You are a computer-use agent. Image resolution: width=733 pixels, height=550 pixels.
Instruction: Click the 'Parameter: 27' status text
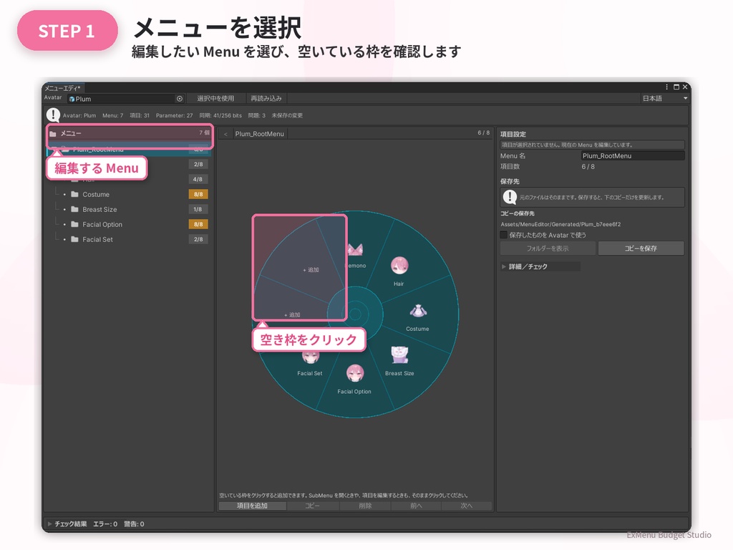[x=175, y=115]
